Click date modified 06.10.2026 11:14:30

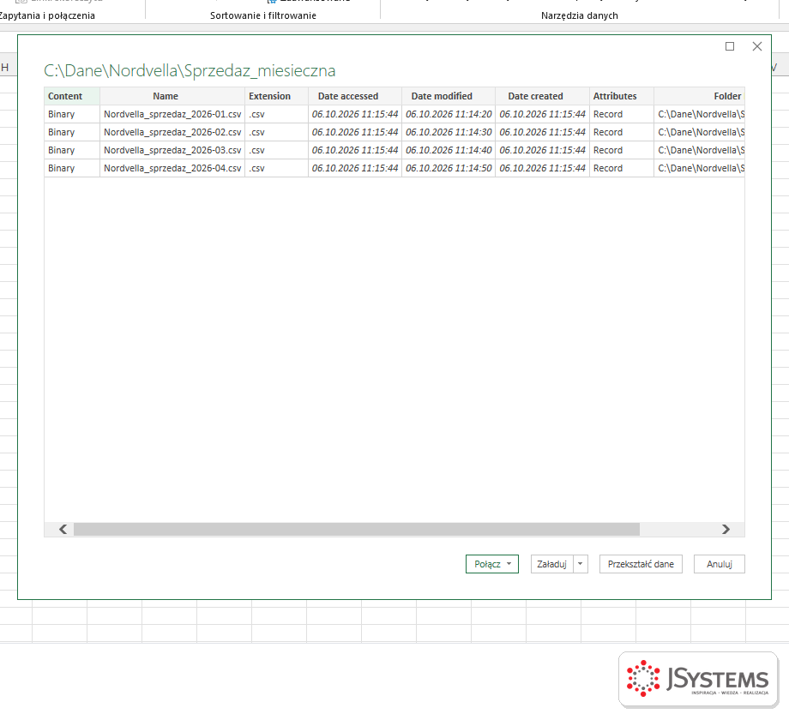449,132
